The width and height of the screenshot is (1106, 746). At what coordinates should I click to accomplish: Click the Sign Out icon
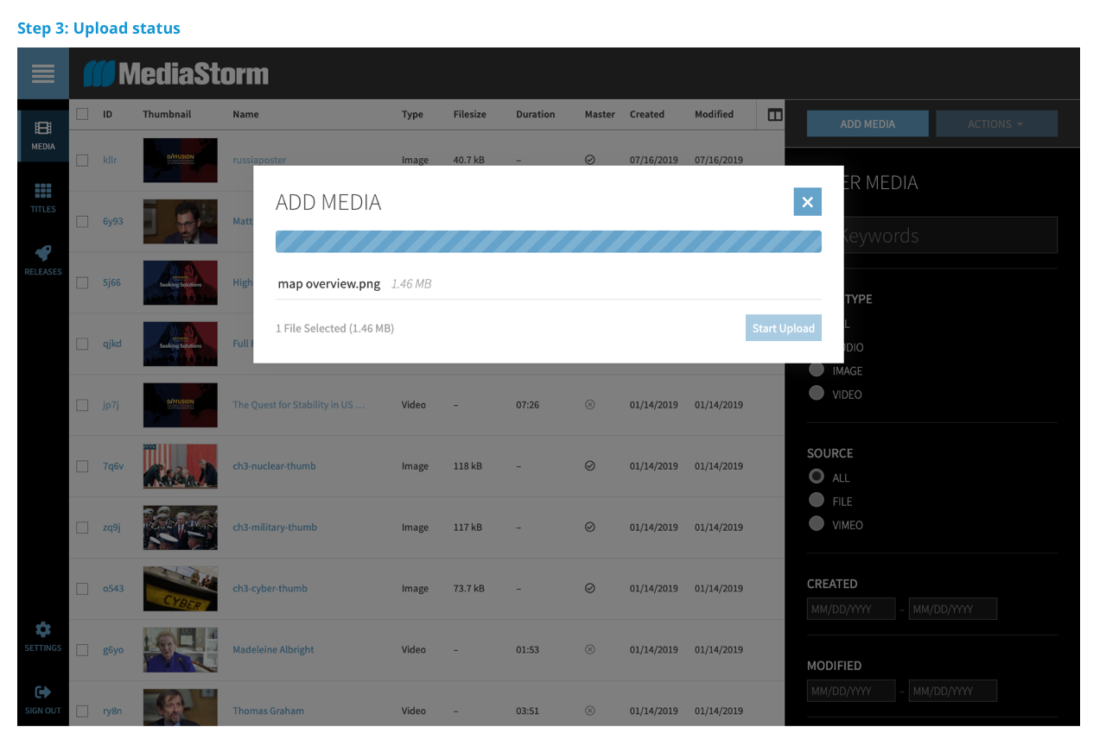click(x=43, y=692)
